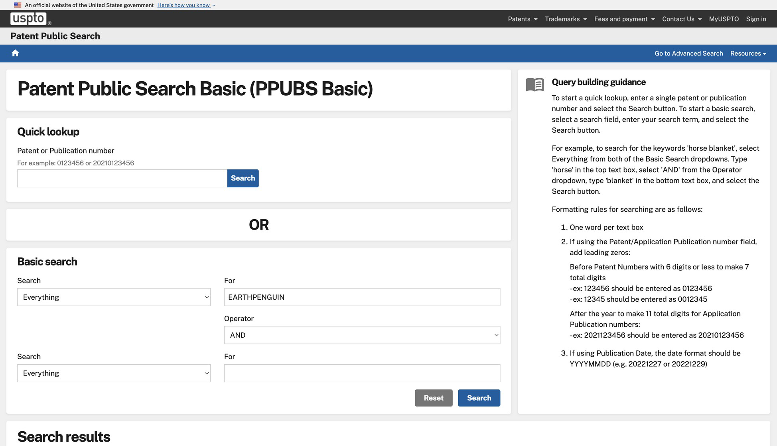Click the home icon in blue bar
This screenshot has height=446, width=777.
pos(15,53)
